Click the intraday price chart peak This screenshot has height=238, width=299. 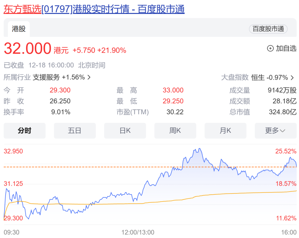click(x=199, y=149)
